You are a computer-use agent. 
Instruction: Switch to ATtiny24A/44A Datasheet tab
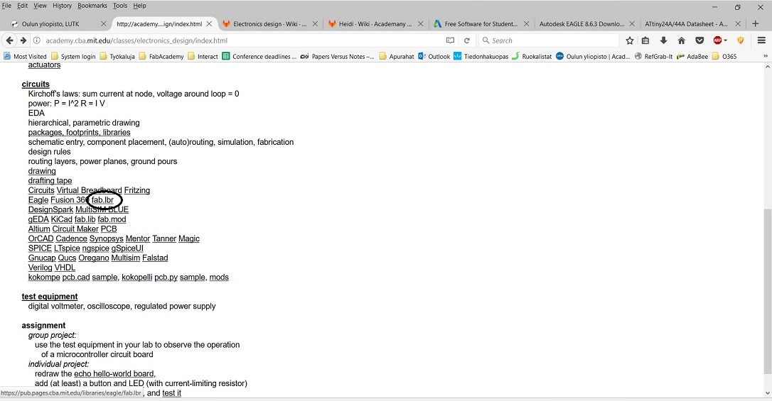coord(692,23)
